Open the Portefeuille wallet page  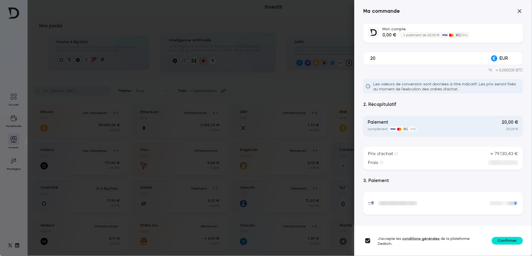pyautogui.click(x=14, y=121)
